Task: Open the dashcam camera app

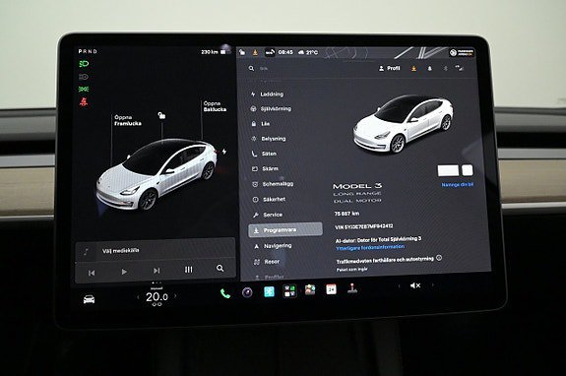Action: pyautogui.click(x=247, y=292)
